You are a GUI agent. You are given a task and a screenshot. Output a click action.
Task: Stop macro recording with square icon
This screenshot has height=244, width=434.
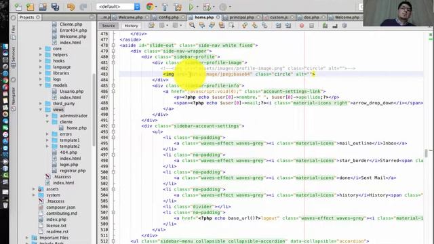tap(312, 26)
